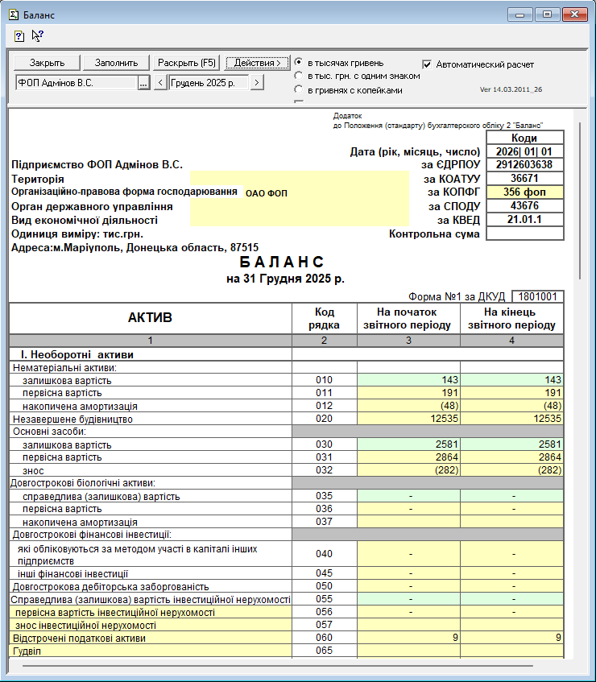Click the ФОП Адмінов В.С. enterprise field
The height and width of the screenshot is (682, 596).
(x=76, y=83)
